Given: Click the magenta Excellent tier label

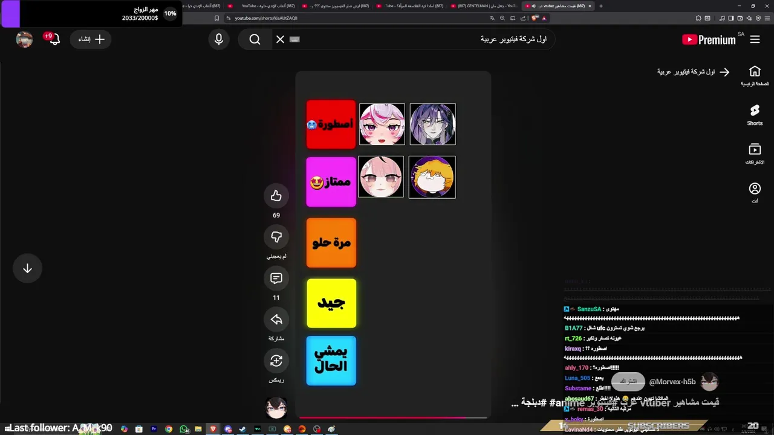Looking at the screenshot, I should 331,182.
